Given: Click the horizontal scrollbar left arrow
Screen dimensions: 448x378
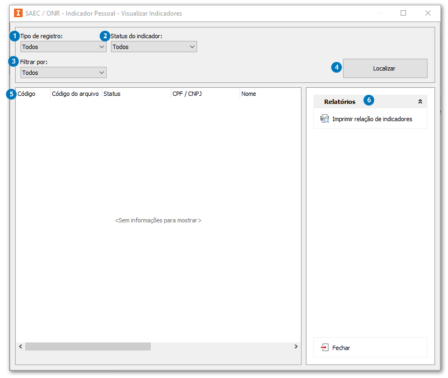Looking at the screenshot, I should click(x=20, y=347).
